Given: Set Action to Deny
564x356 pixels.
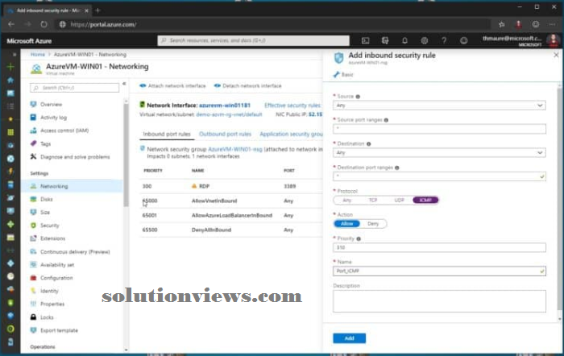Looking at the screenshot, I should click(x=373, y=224).
